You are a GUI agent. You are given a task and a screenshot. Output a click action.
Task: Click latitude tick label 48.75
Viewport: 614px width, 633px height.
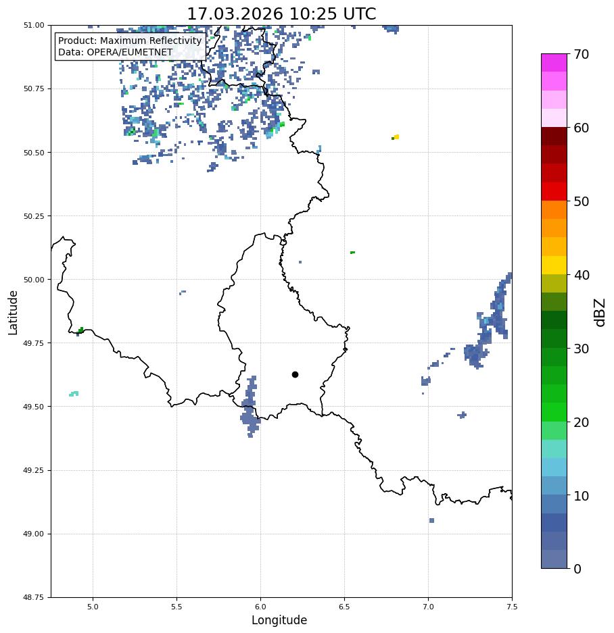[x=34, y=597]
